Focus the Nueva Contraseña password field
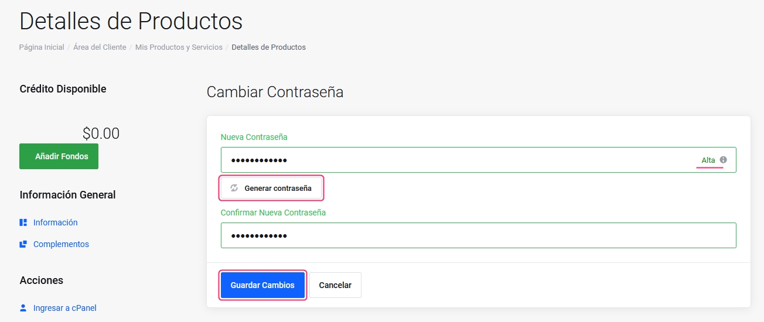This screenshot has height=322, width=764. click(457, 160)
